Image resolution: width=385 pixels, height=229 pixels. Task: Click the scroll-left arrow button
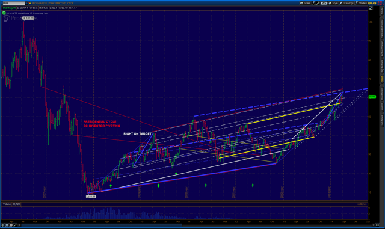[x=19, y=225]
